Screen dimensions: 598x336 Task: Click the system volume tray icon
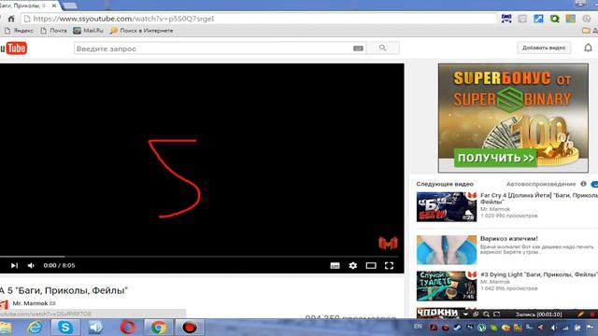tap(554, 328)
